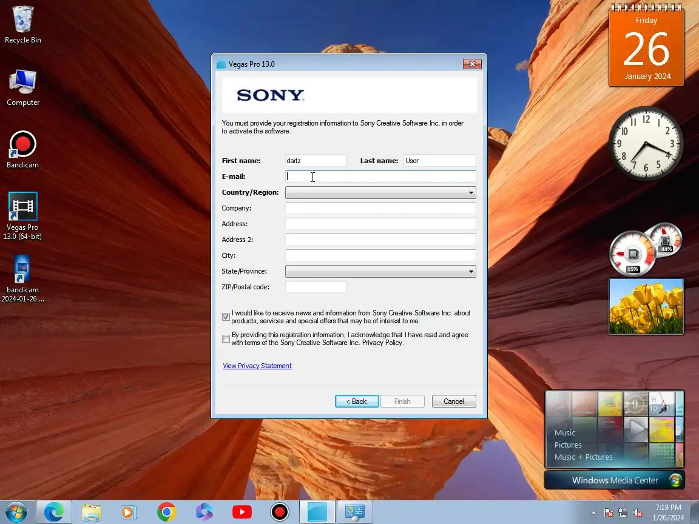Switch to Bandicam recorder in taskbar
This screenshot has width=699, height=524.
pyautogui.click(x=280, y=512)
